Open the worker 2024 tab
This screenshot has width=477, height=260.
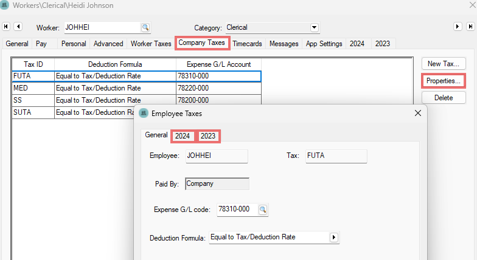pyautogui.click(x=357, y=44)
